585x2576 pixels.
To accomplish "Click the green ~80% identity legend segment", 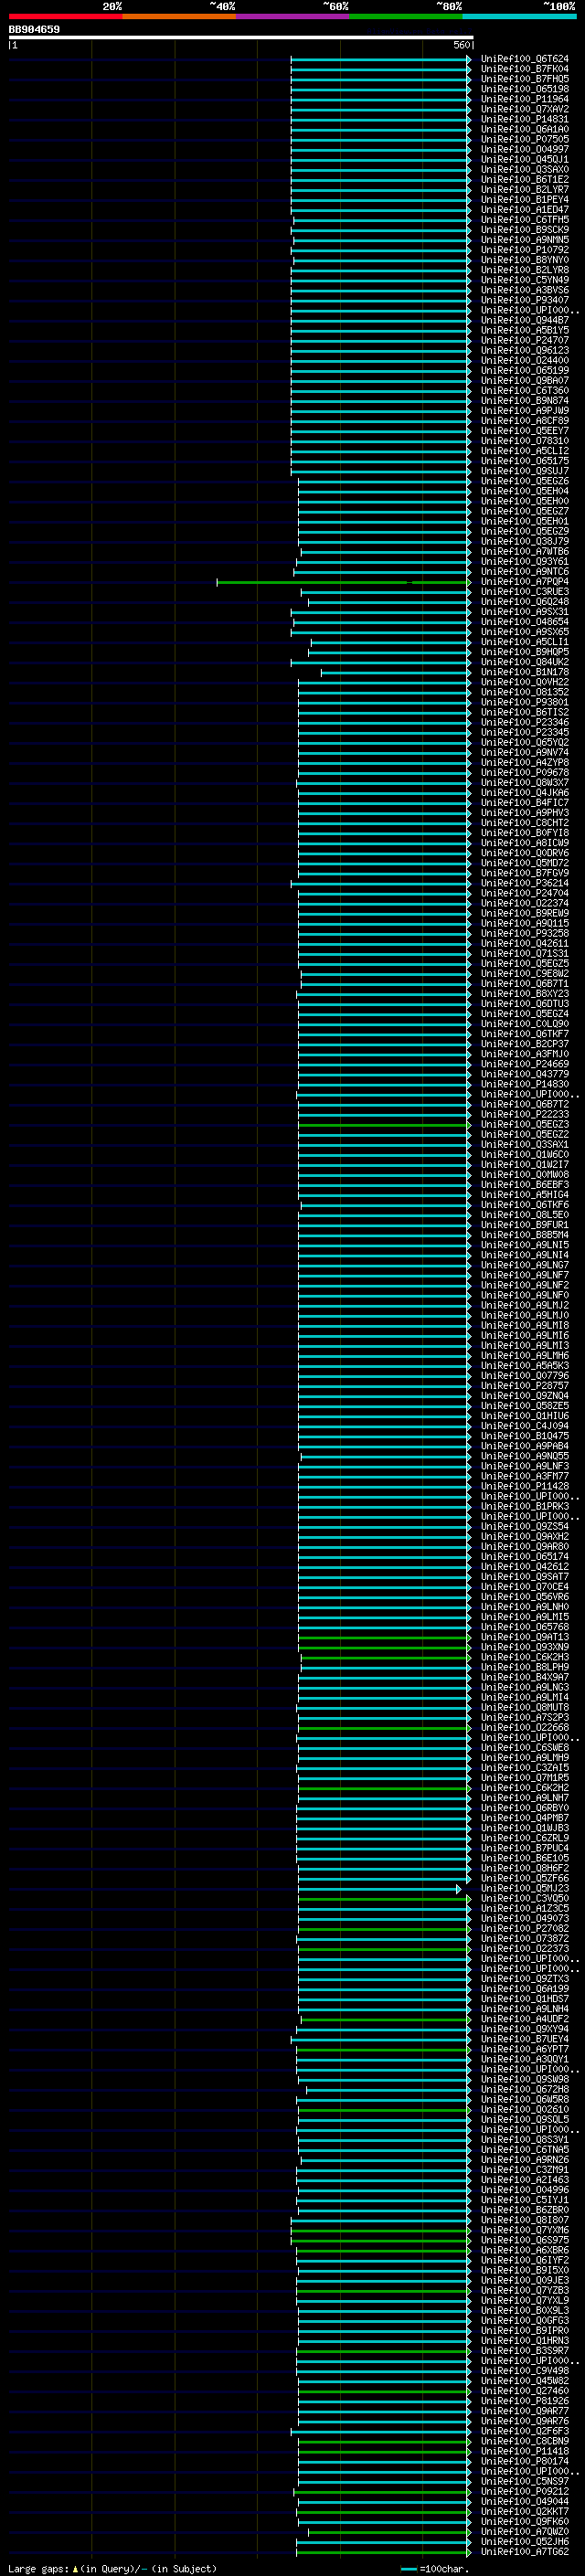I will pos(406,17).
